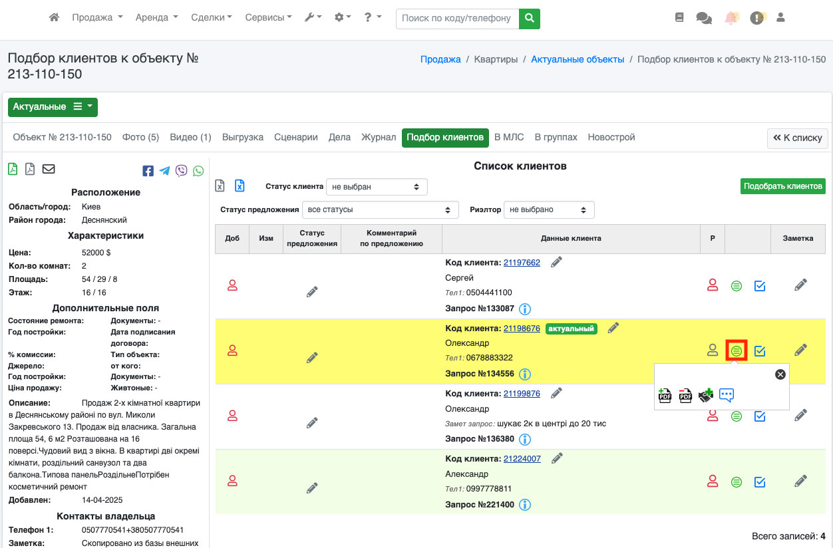This screenshot has height=548, width=833.
Task: Open the Статус клиента dropdown
Action: click(x=377, y=187)
